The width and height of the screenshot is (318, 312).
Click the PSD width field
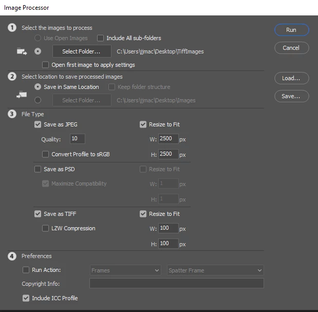(x=169, y=183)
